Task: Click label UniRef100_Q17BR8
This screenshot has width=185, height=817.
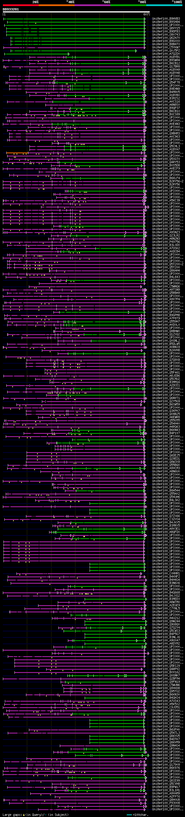Action: coord(166,66)
